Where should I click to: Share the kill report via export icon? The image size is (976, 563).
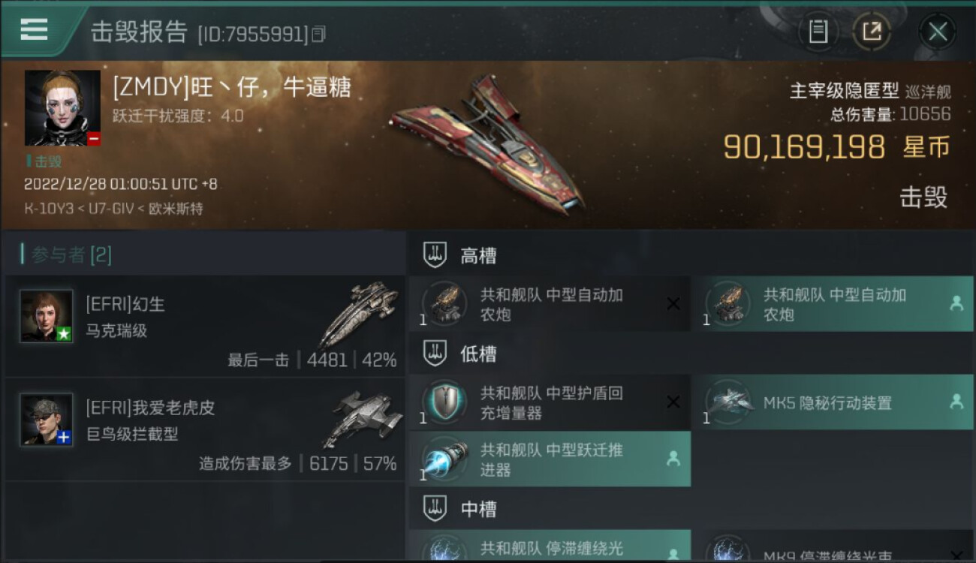click(872, 32)
